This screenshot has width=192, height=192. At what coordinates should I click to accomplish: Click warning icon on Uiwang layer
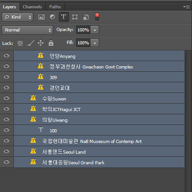pyautogui.click(x=33, y=119)
